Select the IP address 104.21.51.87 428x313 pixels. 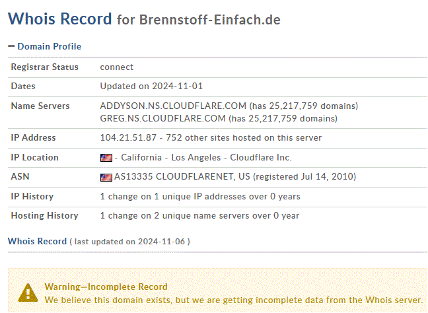tap(128, 137)
